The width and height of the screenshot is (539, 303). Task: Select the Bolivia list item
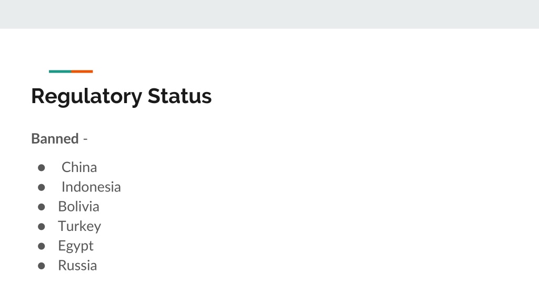pos(79,206)
